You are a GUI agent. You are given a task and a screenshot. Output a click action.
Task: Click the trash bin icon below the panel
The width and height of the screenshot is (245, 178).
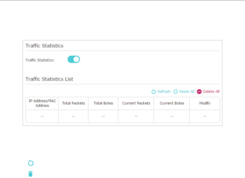[31, 174]
